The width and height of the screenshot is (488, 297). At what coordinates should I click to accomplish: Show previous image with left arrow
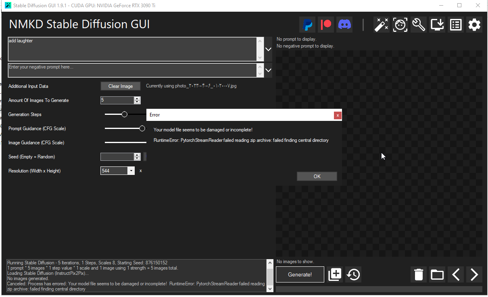coord(456,274)
